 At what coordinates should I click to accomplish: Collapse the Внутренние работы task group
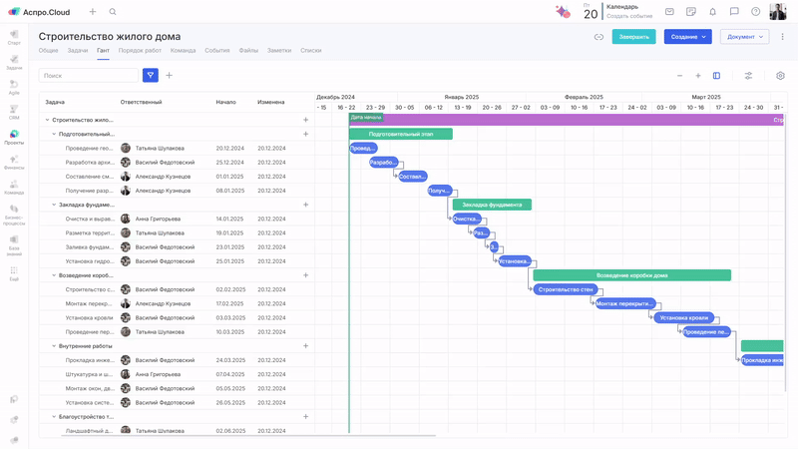pos(54,346)
